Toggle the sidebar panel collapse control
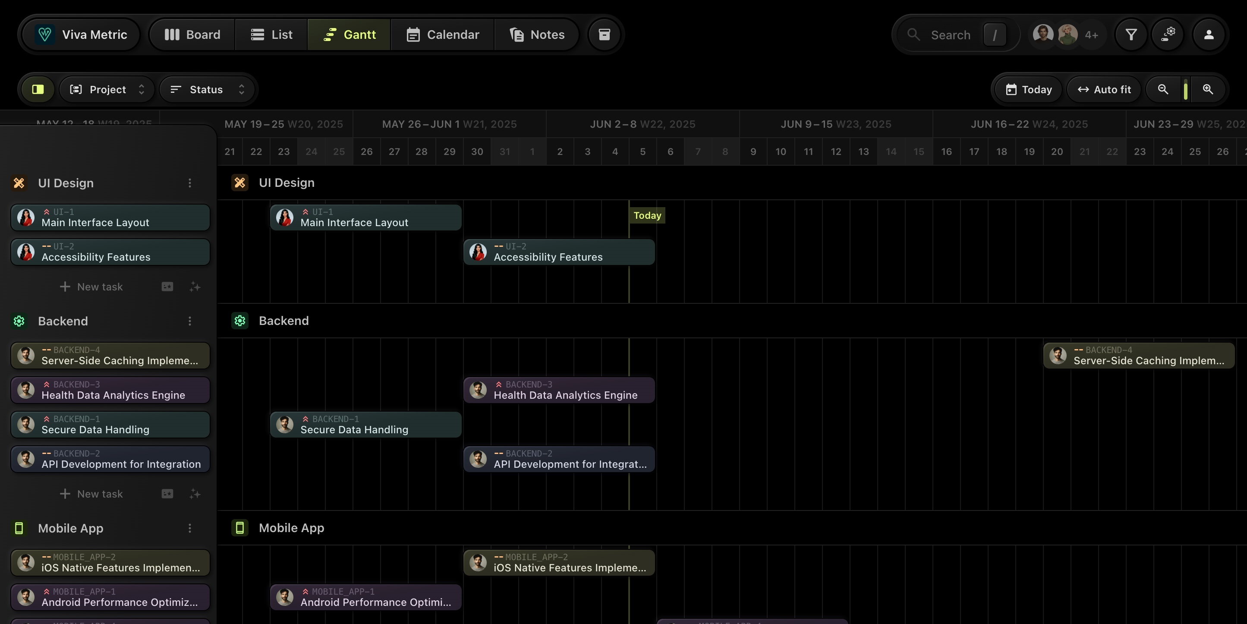 tap(38, 89)
